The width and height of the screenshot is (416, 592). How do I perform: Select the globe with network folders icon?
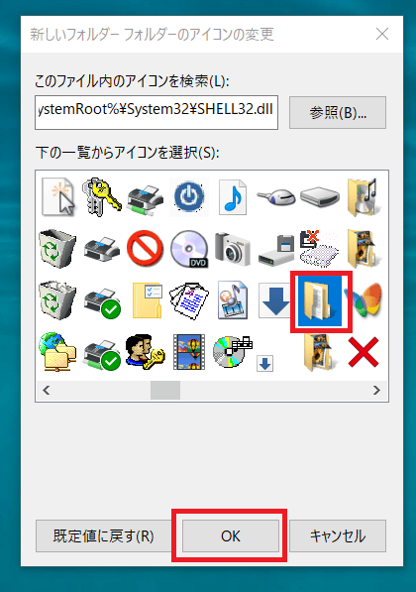pos(57,351)
